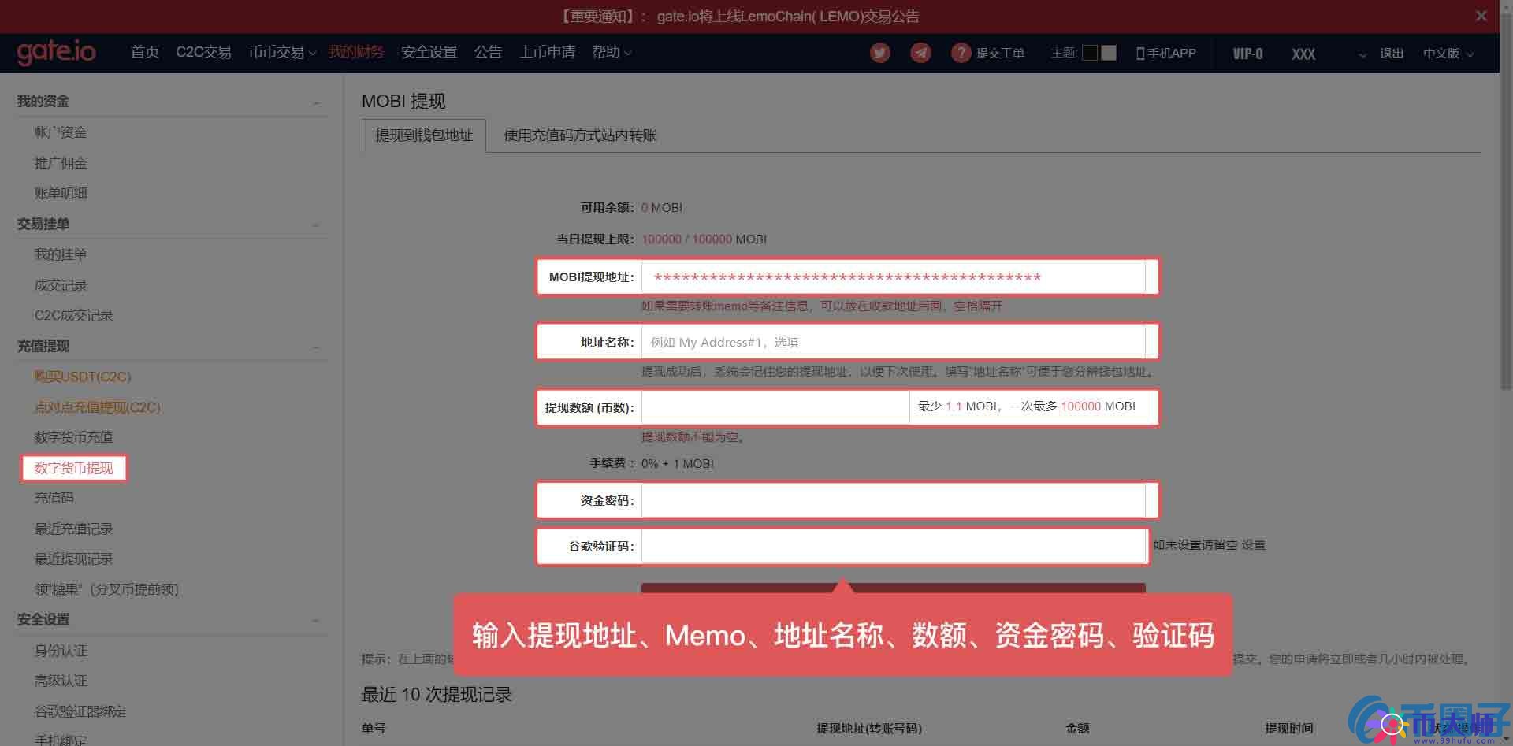The image size is (1513, 746).
Task: Open the 手机APP link
Action: [1166, 53]
